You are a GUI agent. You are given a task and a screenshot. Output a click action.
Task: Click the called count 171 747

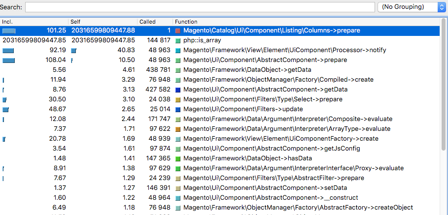[159, 119]
